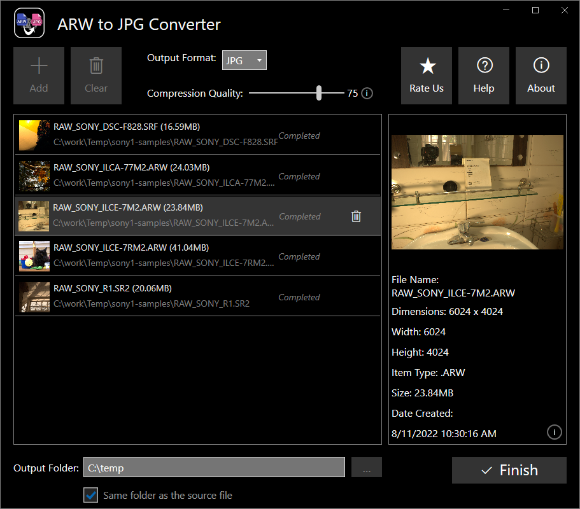Click the Item Type: .ARW text
This screenshot has width=580, height=509.
pos(428,373)
